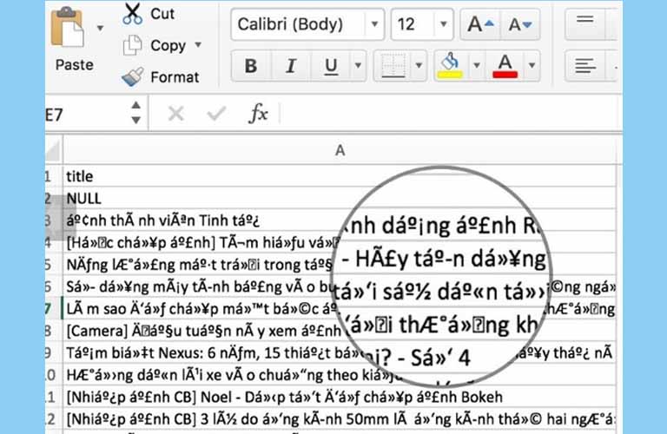Image resolution: width=667 pixels, height=434 pixels.
Task: Open Insert Function via the fx icon
Action: 258,114
